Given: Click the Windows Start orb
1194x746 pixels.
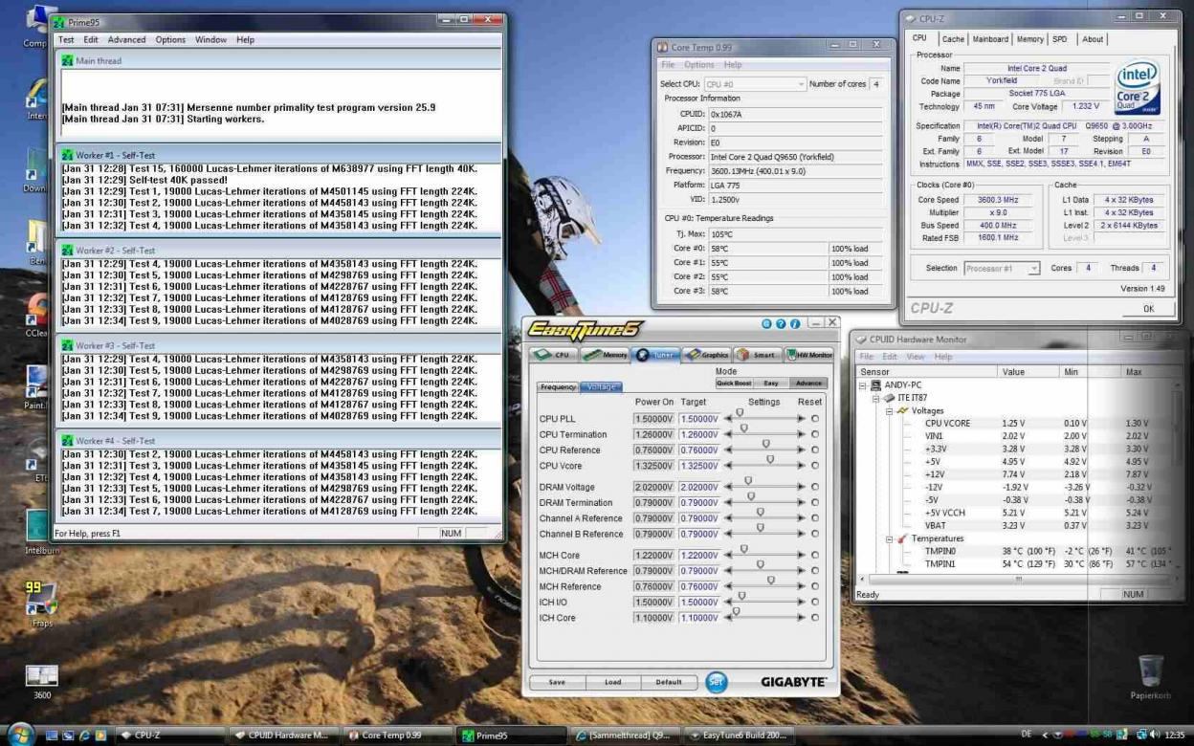Looking at the screenshot, I should coord(20,734).
